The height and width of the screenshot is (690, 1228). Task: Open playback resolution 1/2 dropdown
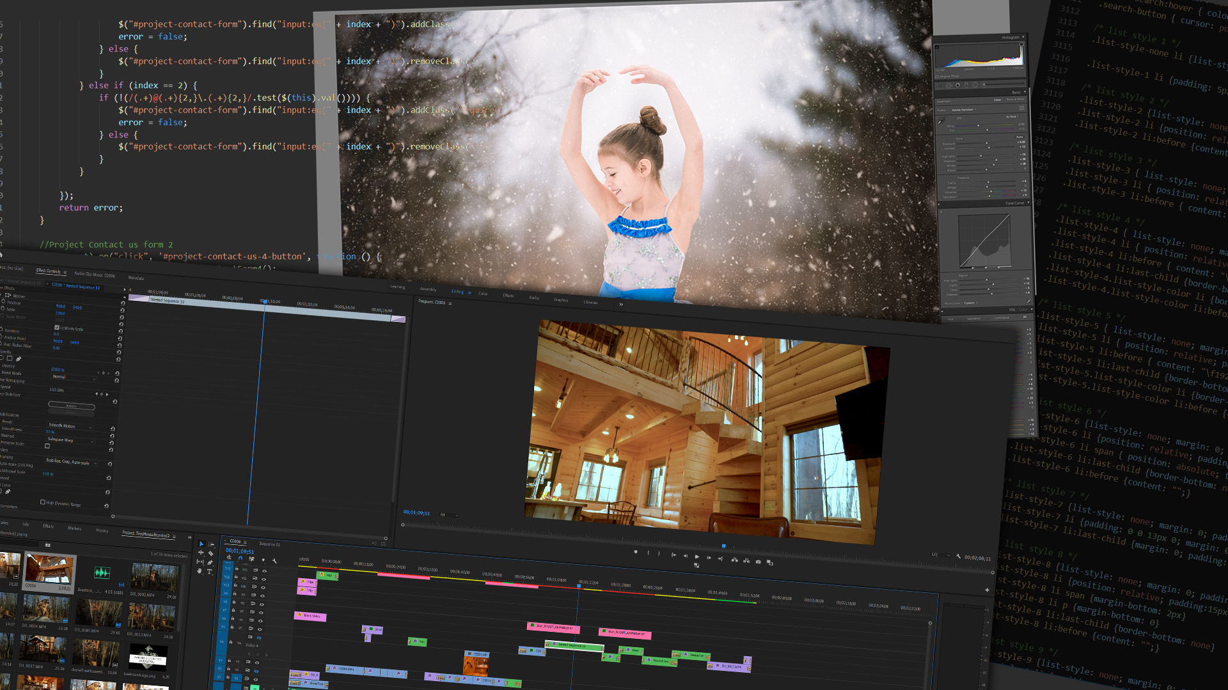point(941,555)
